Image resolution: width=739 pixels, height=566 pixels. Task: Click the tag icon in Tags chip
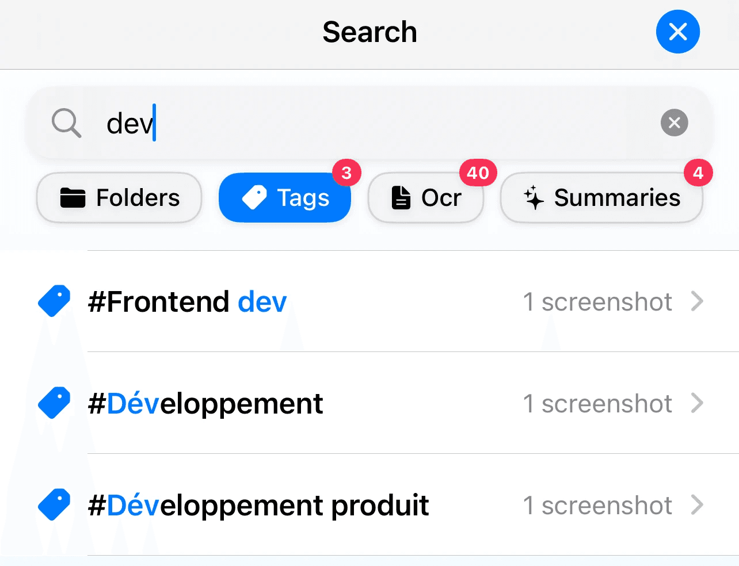(254, 198)
